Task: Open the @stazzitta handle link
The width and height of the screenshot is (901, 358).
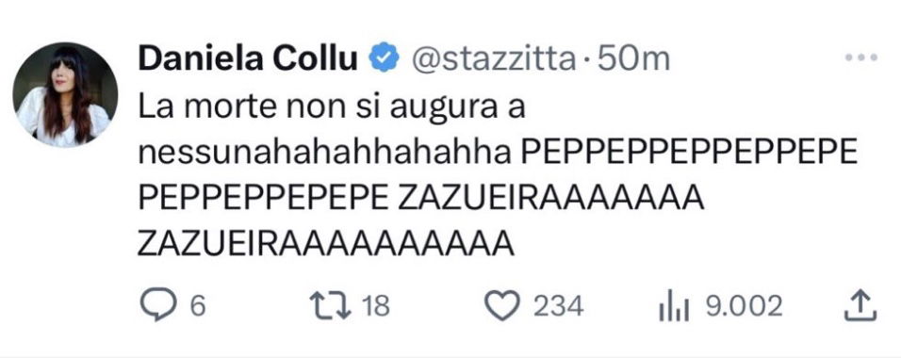Action: click(491, 58)
